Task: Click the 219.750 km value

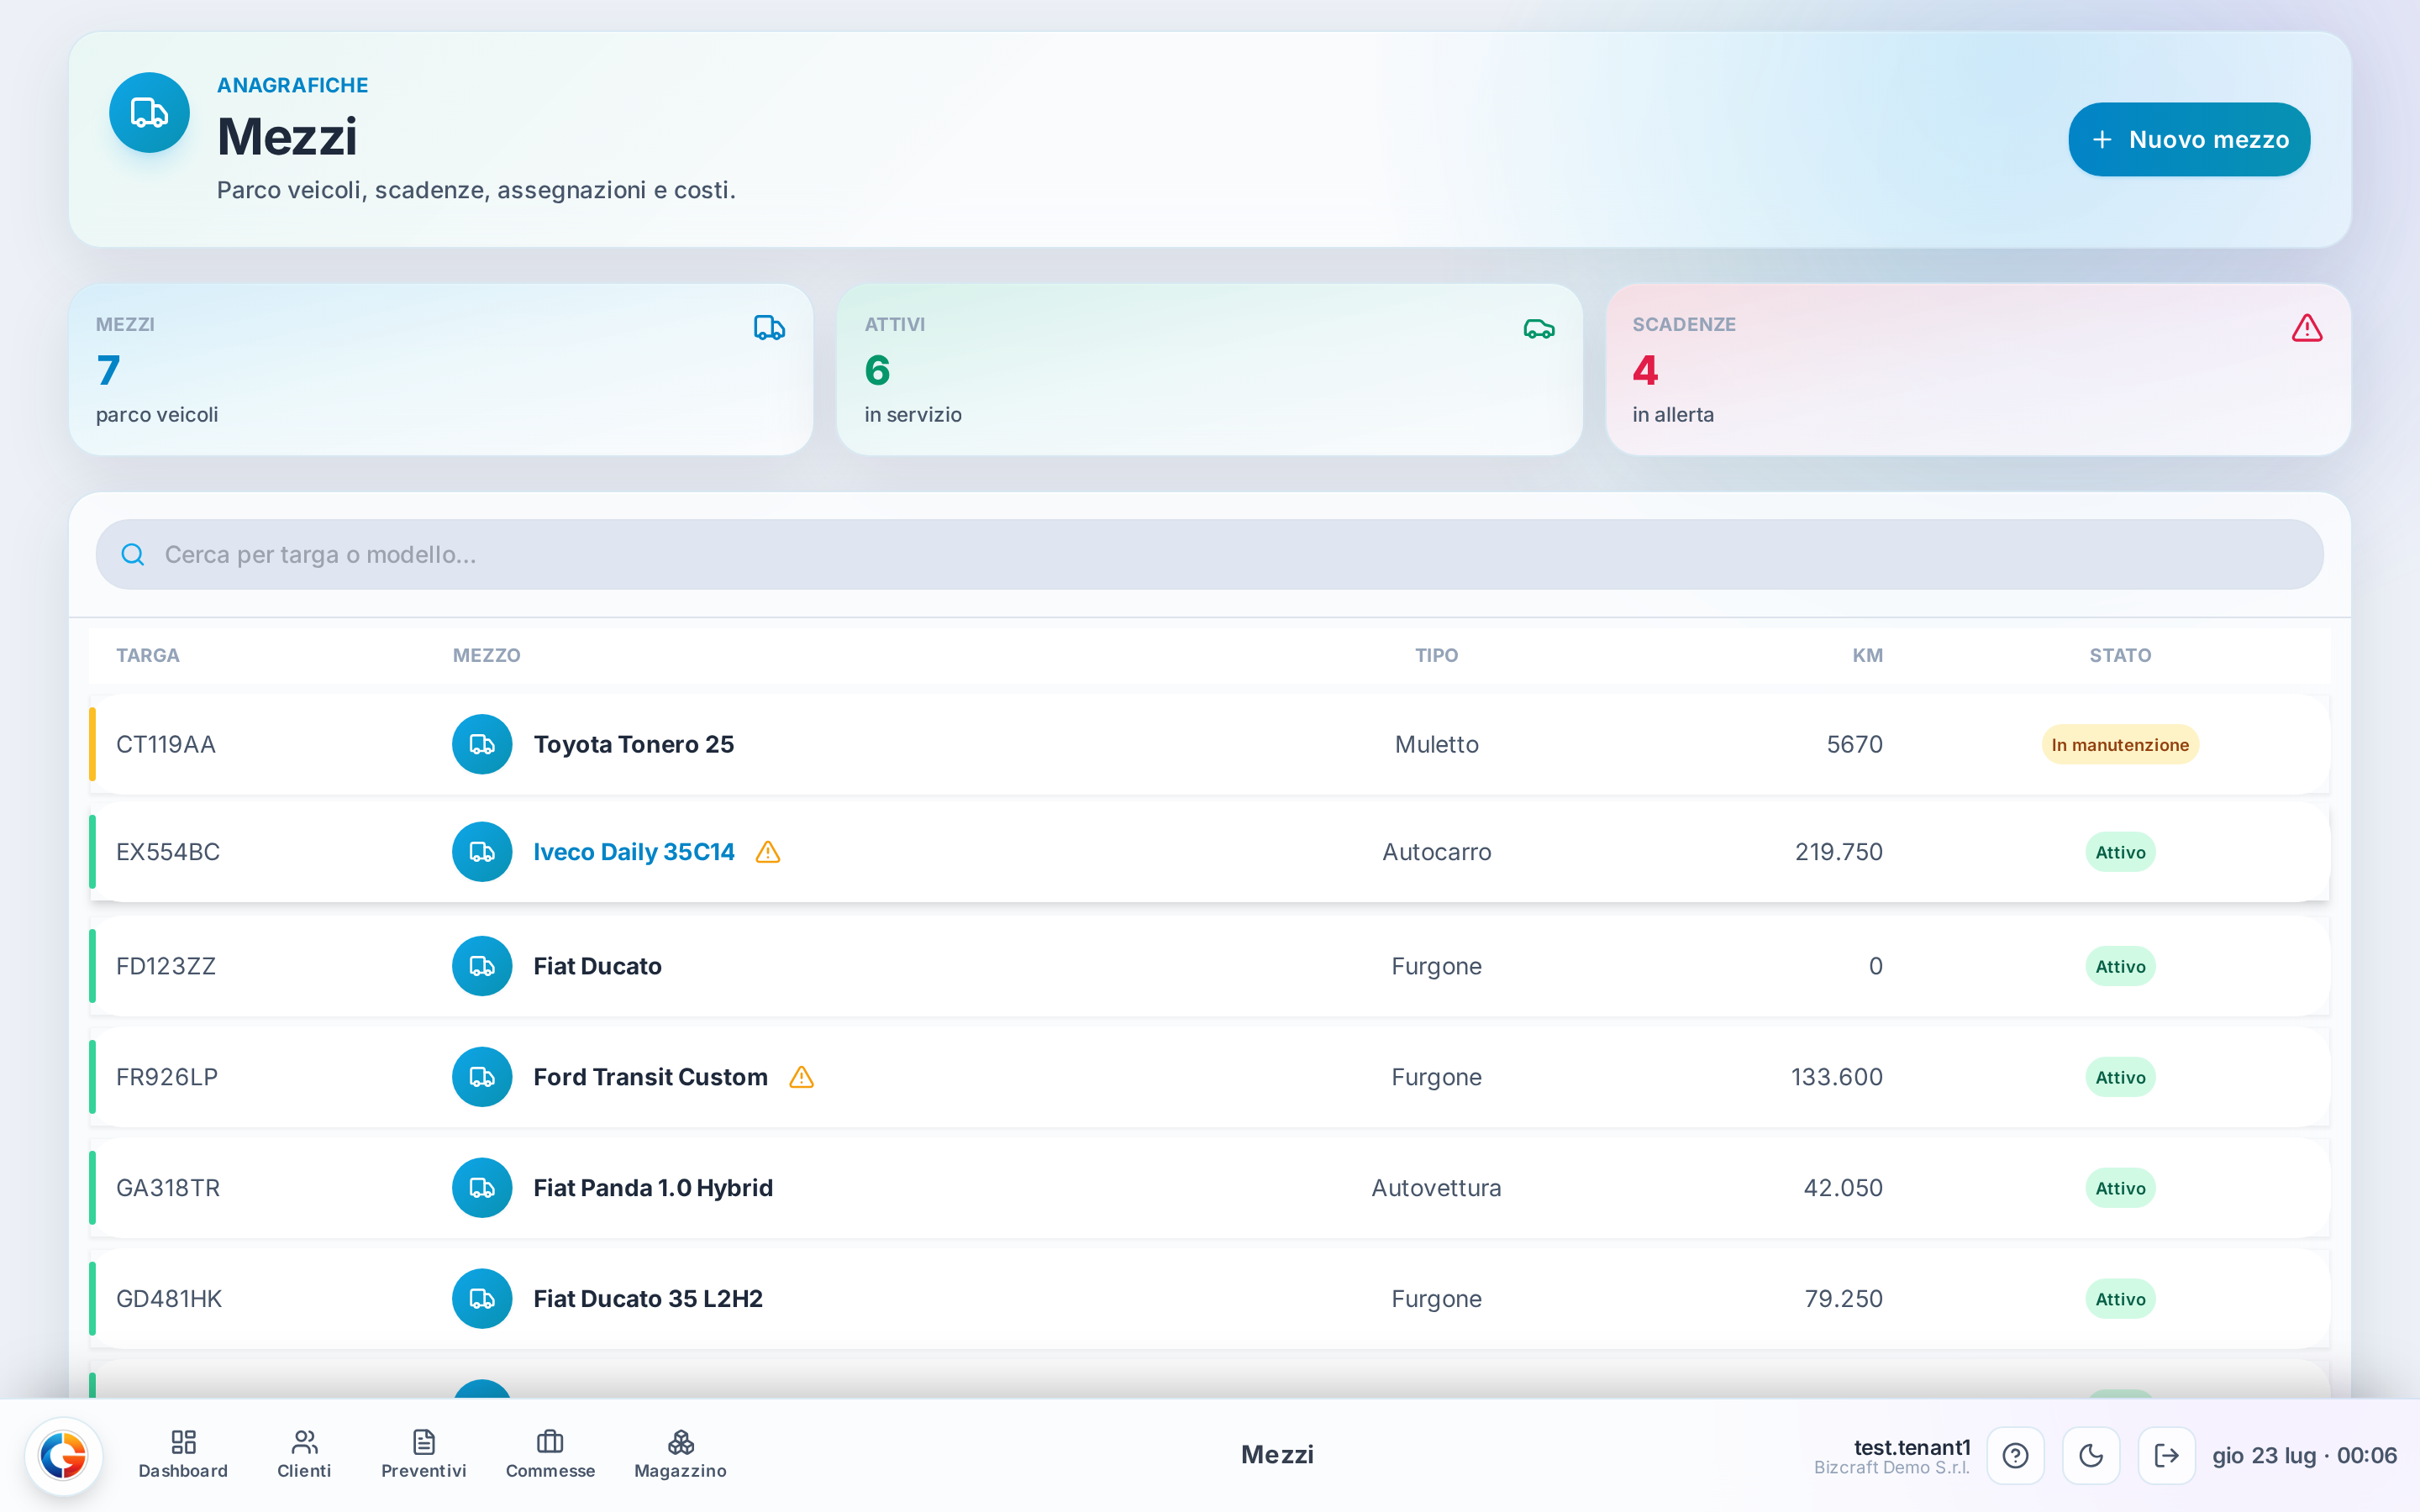Action: pos(1839,852)
